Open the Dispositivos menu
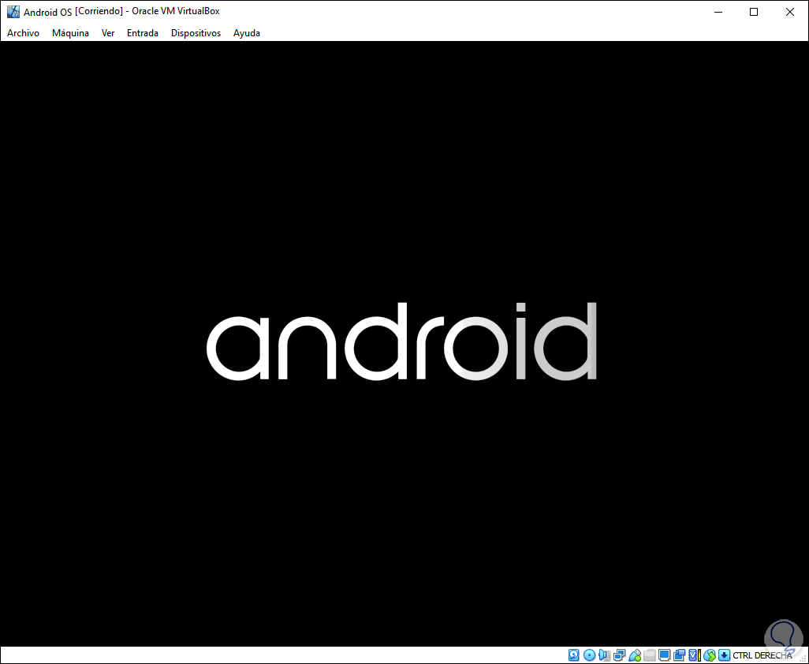 coord(196,33)
